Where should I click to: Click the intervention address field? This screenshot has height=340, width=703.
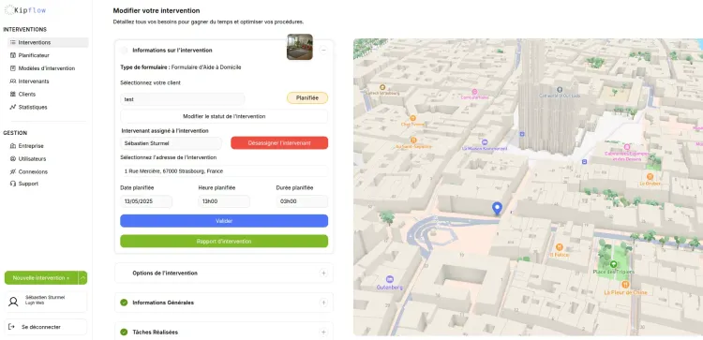[224, 171]
